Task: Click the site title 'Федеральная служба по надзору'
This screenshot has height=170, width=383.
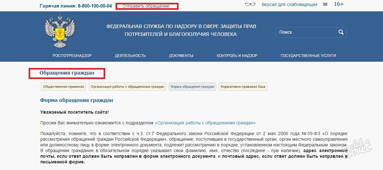Action: 181,30
